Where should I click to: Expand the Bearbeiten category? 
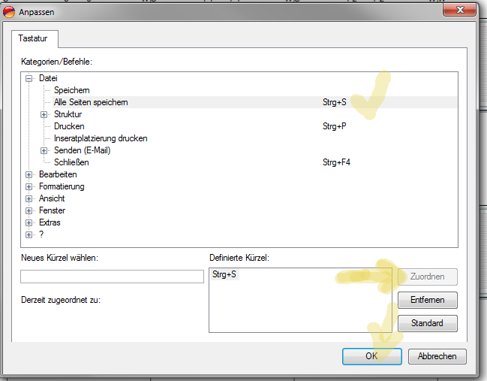29,174
